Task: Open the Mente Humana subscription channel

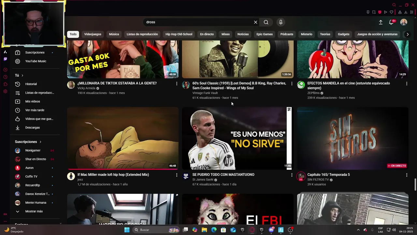Action: (36, 203)
